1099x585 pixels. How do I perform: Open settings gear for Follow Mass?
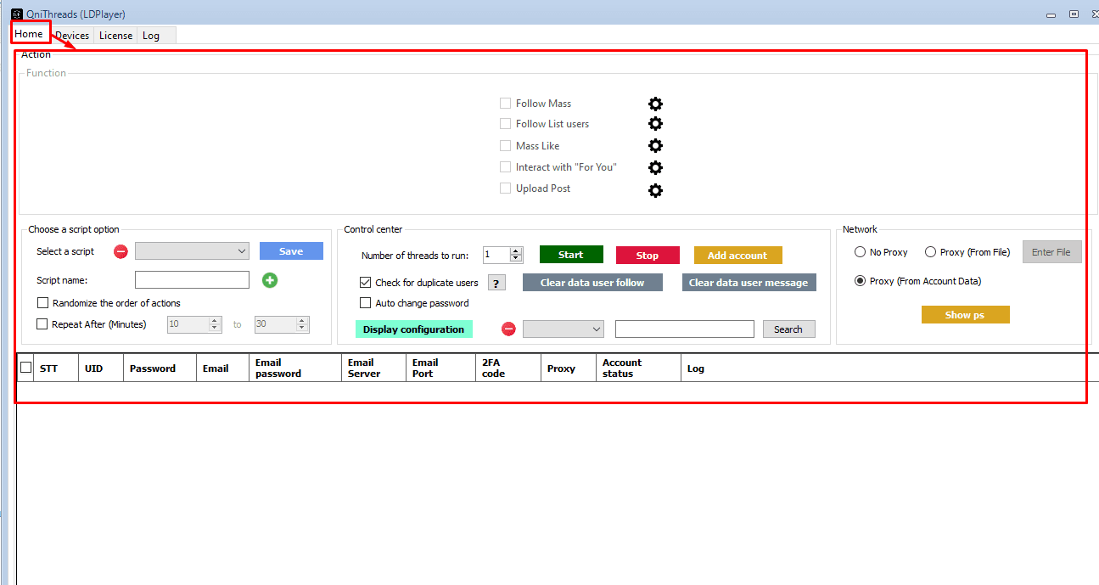(x=655, y=104)
